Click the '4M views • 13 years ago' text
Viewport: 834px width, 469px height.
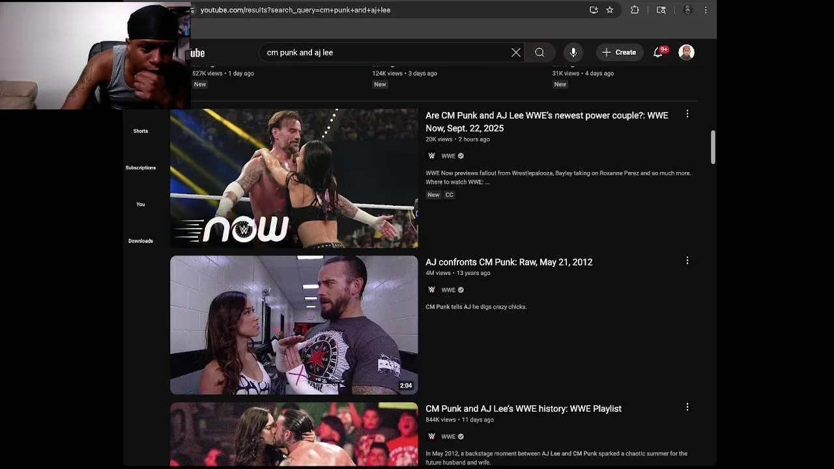coord(458,273)
